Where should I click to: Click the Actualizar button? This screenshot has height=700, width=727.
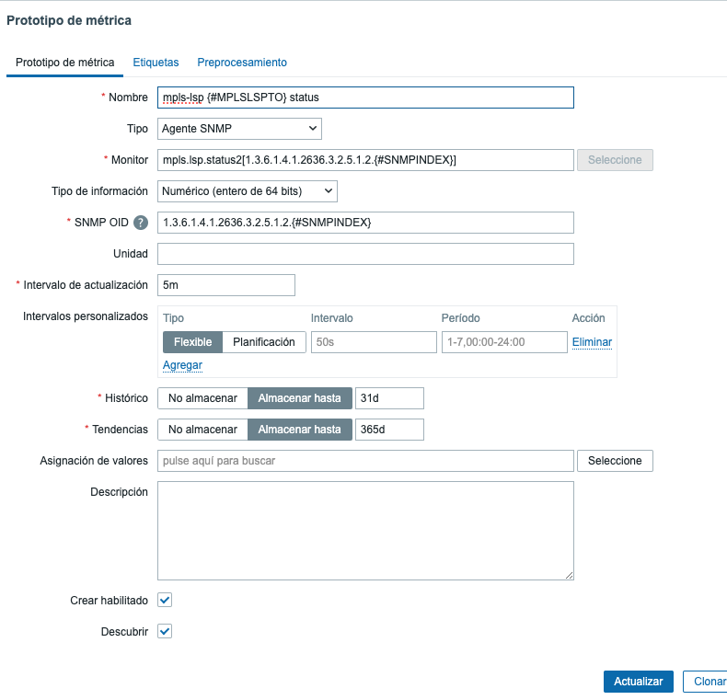pos(639,682)
